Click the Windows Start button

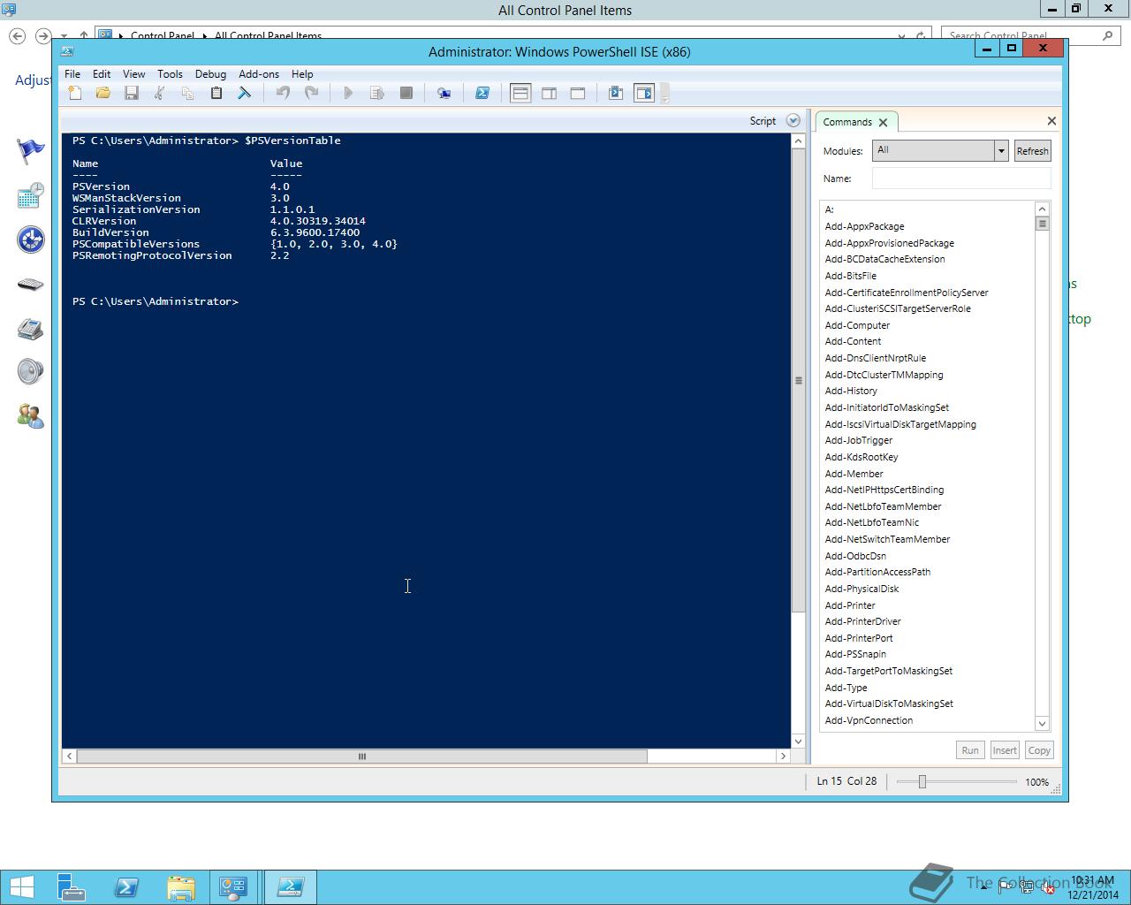pyautogui.click(x=21, y=887)
